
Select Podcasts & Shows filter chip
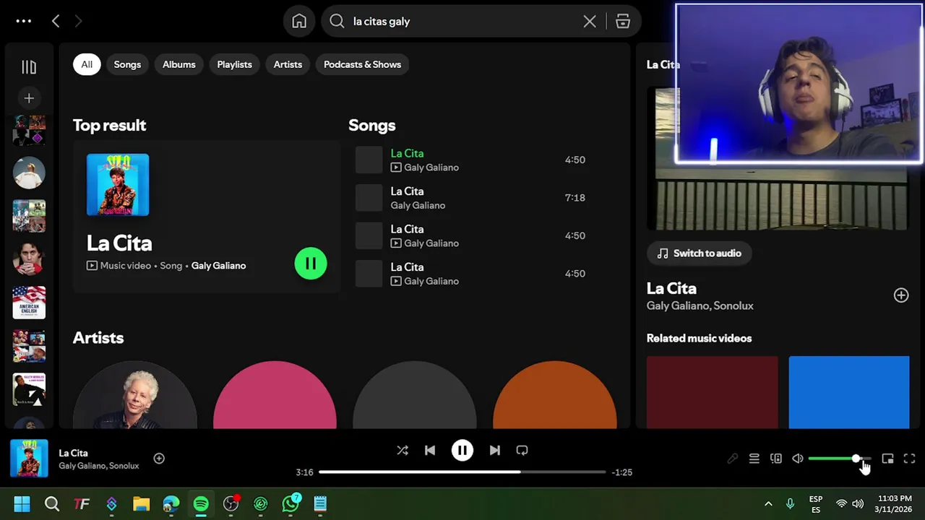click(x=362, y=64)
